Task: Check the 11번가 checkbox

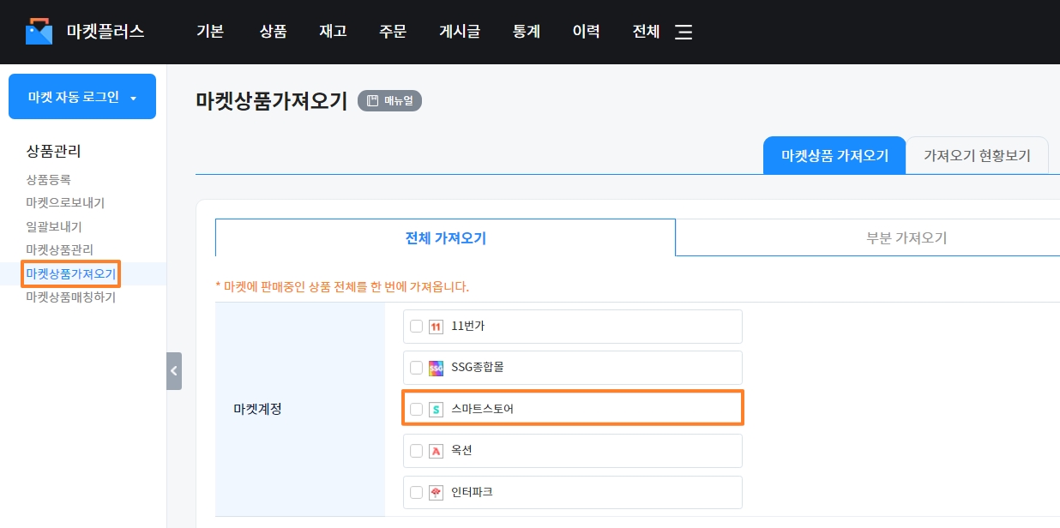Action: (x=416, y=327)
